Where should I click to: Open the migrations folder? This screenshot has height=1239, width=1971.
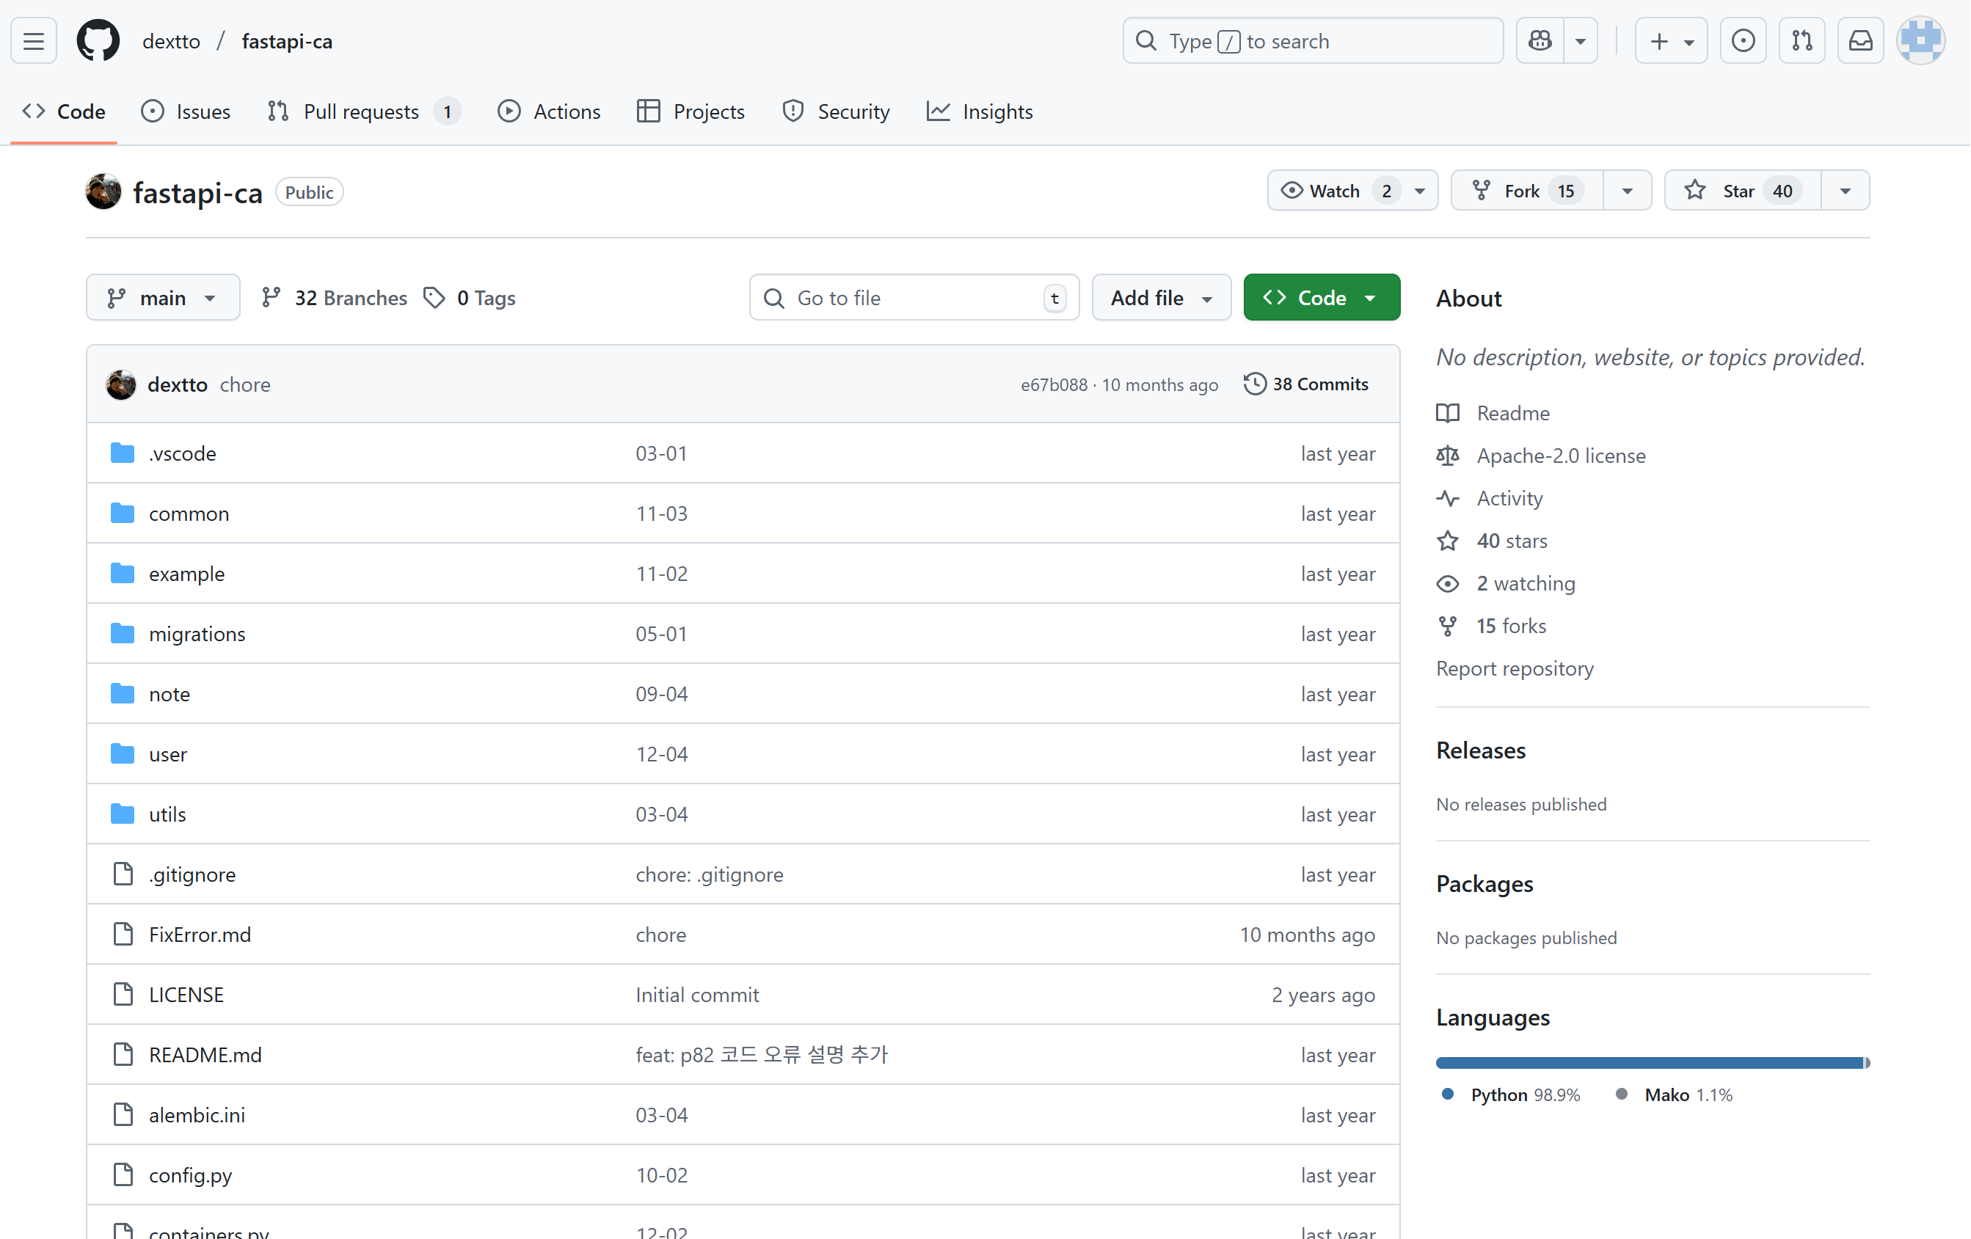click(x=197, y=633)
